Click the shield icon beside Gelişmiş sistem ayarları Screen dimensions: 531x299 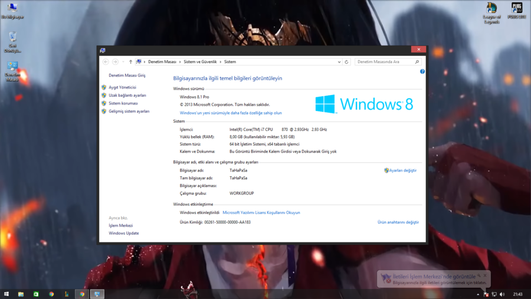click(104, 111)
